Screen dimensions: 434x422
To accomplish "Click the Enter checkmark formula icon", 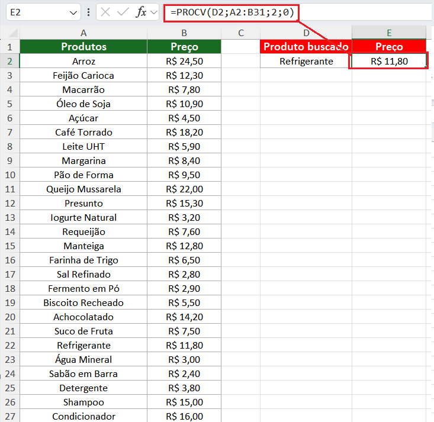I will click(x=123, y=12).
